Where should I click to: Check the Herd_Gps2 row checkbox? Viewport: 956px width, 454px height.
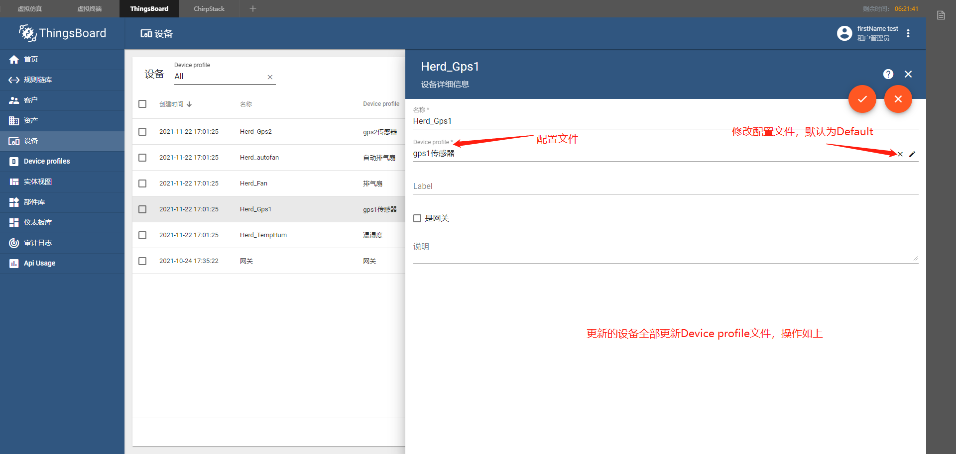coord(142,132)
